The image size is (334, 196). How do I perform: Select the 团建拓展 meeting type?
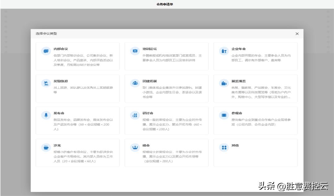coord(167,88)
